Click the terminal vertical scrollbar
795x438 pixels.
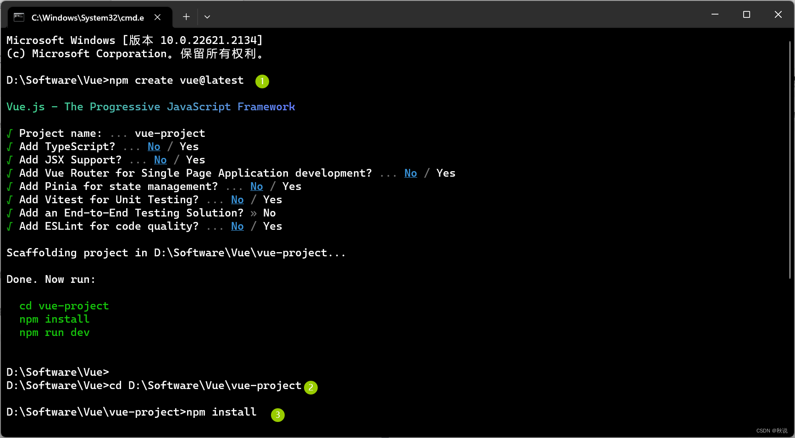coord(790,159)
